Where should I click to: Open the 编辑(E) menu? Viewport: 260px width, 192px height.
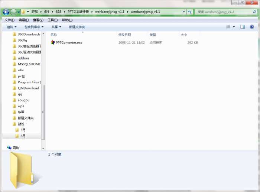[x=24, y=20]
